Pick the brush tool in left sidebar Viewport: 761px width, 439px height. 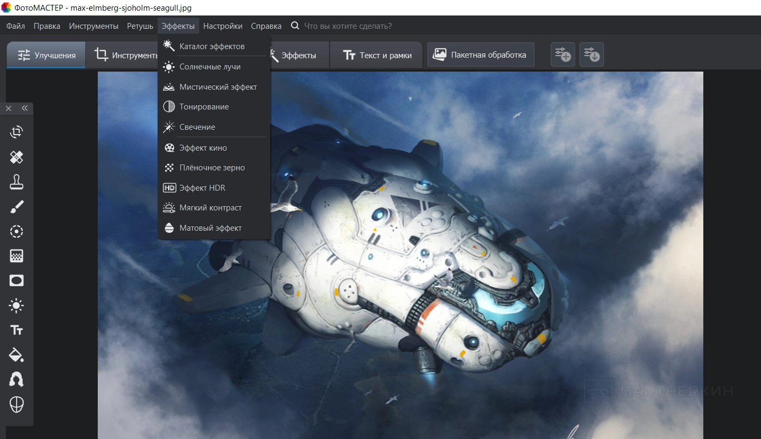[17, 207]
